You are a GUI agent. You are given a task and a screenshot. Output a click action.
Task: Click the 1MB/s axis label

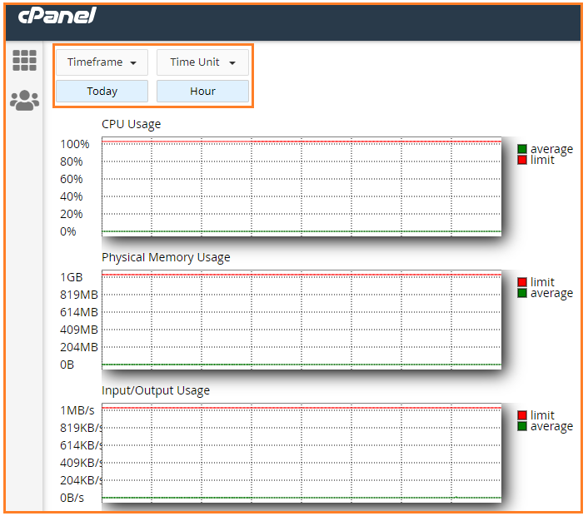(77, 410)
